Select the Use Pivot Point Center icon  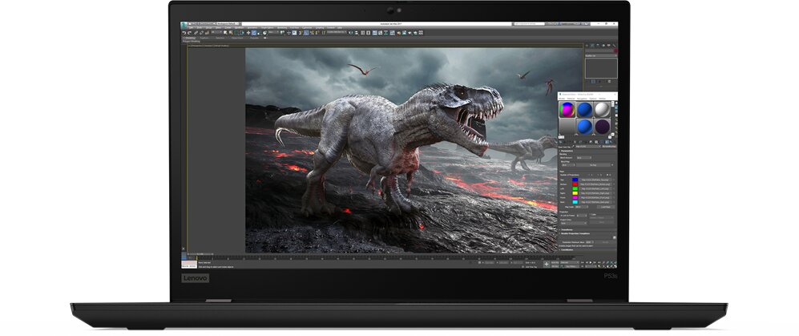282,33
